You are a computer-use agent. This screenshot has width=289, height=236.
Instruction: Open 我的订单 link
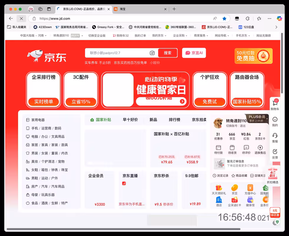coord(140,36)
